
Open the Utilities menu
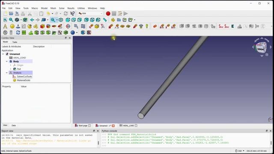click(81, 8)
